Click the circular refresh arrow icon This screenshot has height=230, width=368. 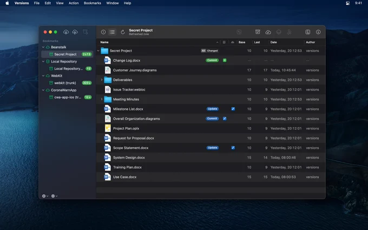pos(122,32)
